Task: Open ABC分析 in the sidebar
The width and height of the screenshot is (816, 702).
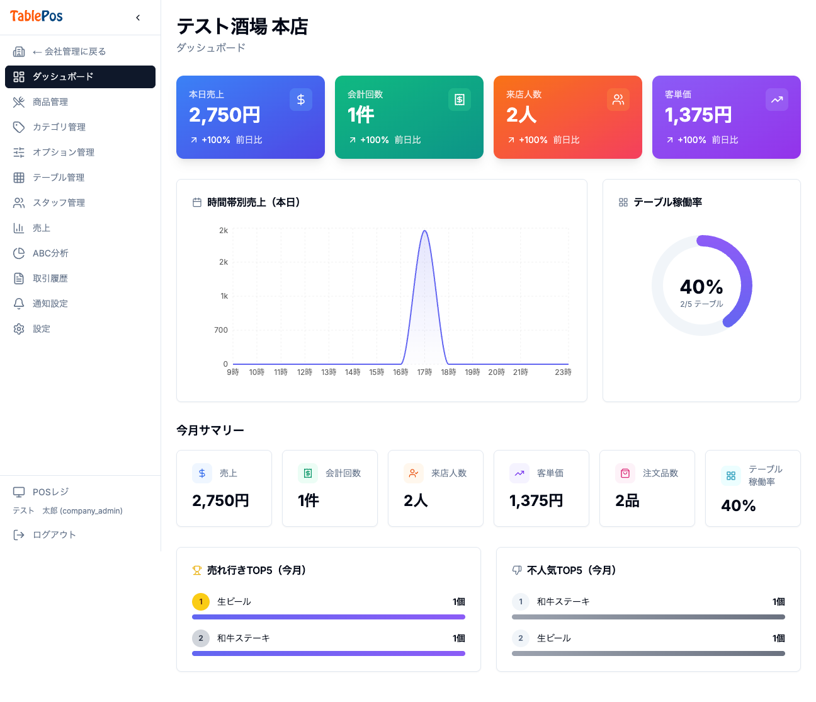Action: click(80, 253)
